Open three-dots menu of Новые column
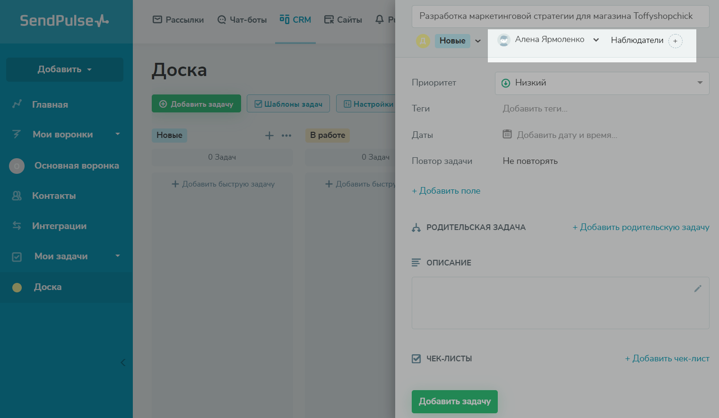 click(286, 136)
